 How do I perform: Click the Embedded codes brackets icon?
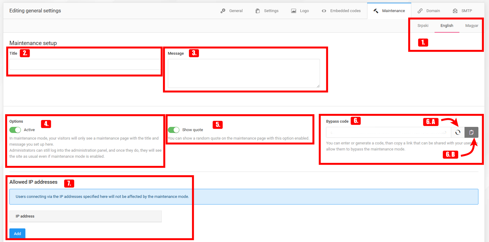pyautogui.click(x=324, y=11)
